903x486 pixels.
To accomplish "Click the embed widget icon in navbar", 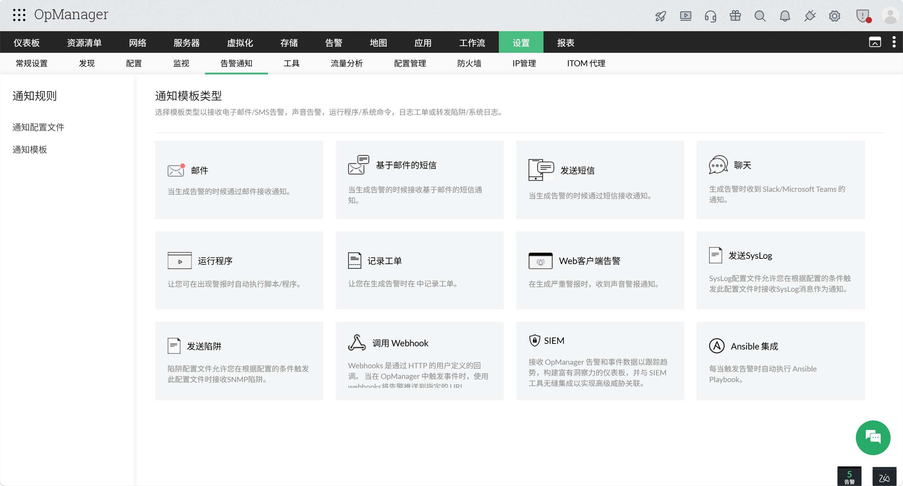I will point(875,42).
